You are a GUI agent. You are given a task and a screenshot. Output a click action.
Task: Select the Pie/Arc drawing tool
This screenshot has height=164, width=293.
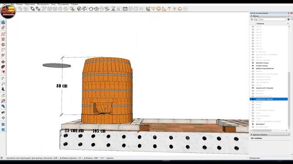pos(3,50)
